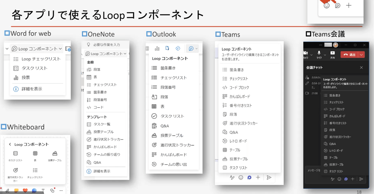Select Loop チェックリスト in Word for web menu
The image size is (374, 194).
click(37, 59)
